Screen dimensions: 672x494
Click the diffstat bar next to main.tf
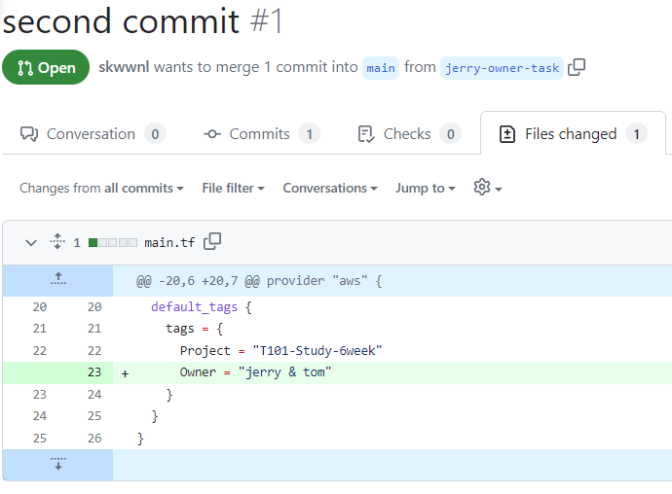click(x=113, y=243)
